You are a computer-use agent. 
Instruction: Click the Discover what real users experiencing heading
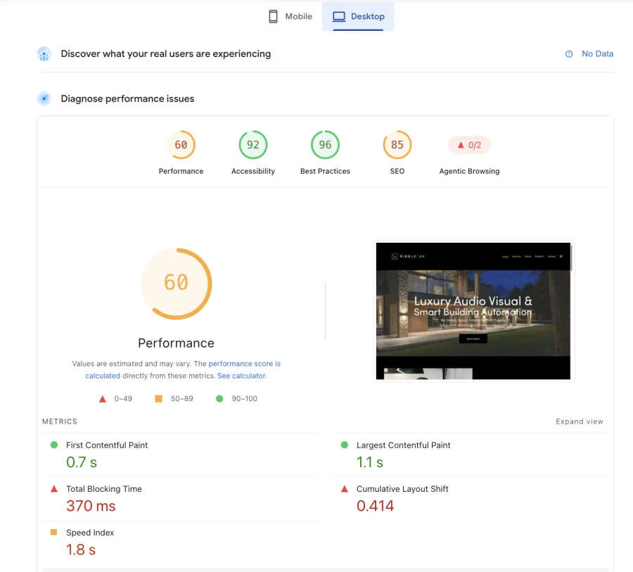coord(166,53)
